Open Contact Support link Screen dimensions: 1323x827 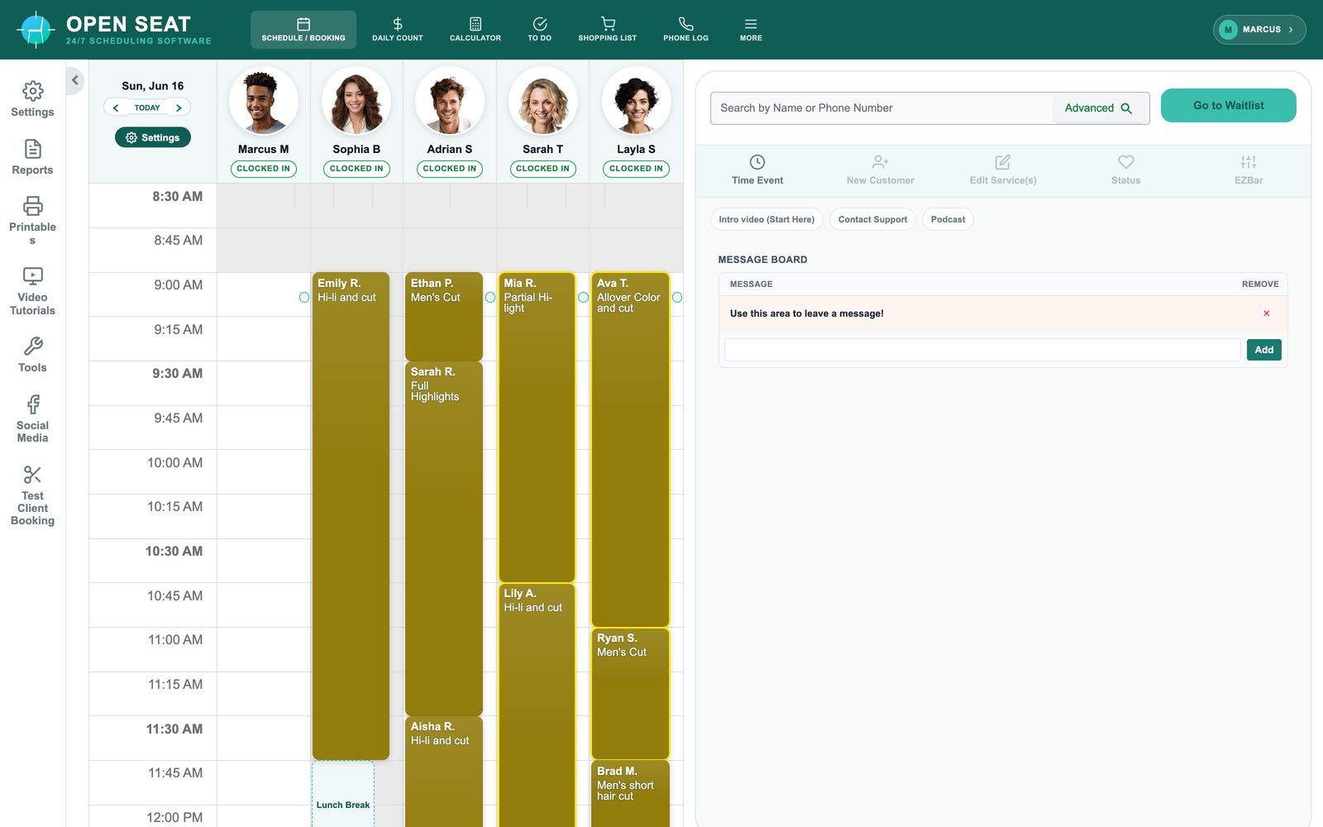coord(872,219)
